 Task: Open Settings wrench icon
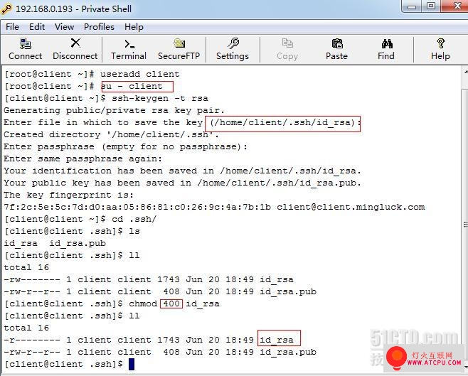tap(233, 43)
